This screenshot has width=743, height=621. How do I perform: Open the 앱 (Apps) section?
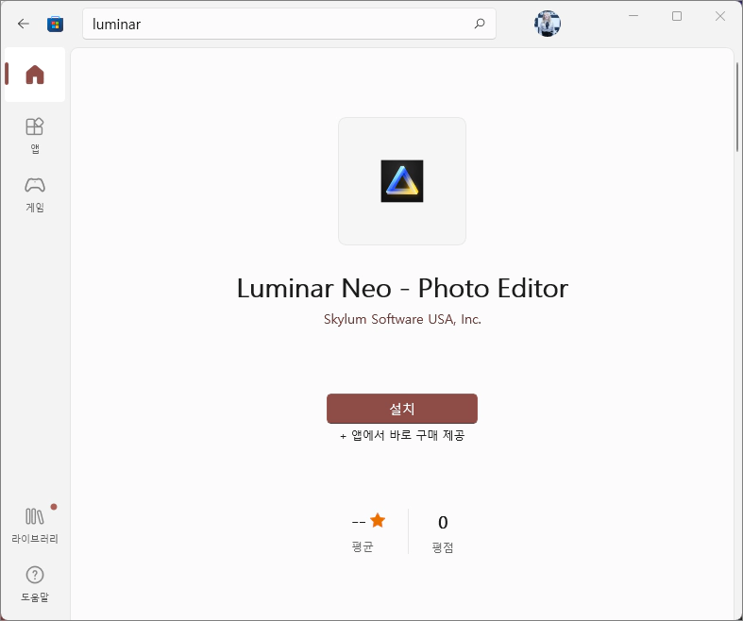35,136
